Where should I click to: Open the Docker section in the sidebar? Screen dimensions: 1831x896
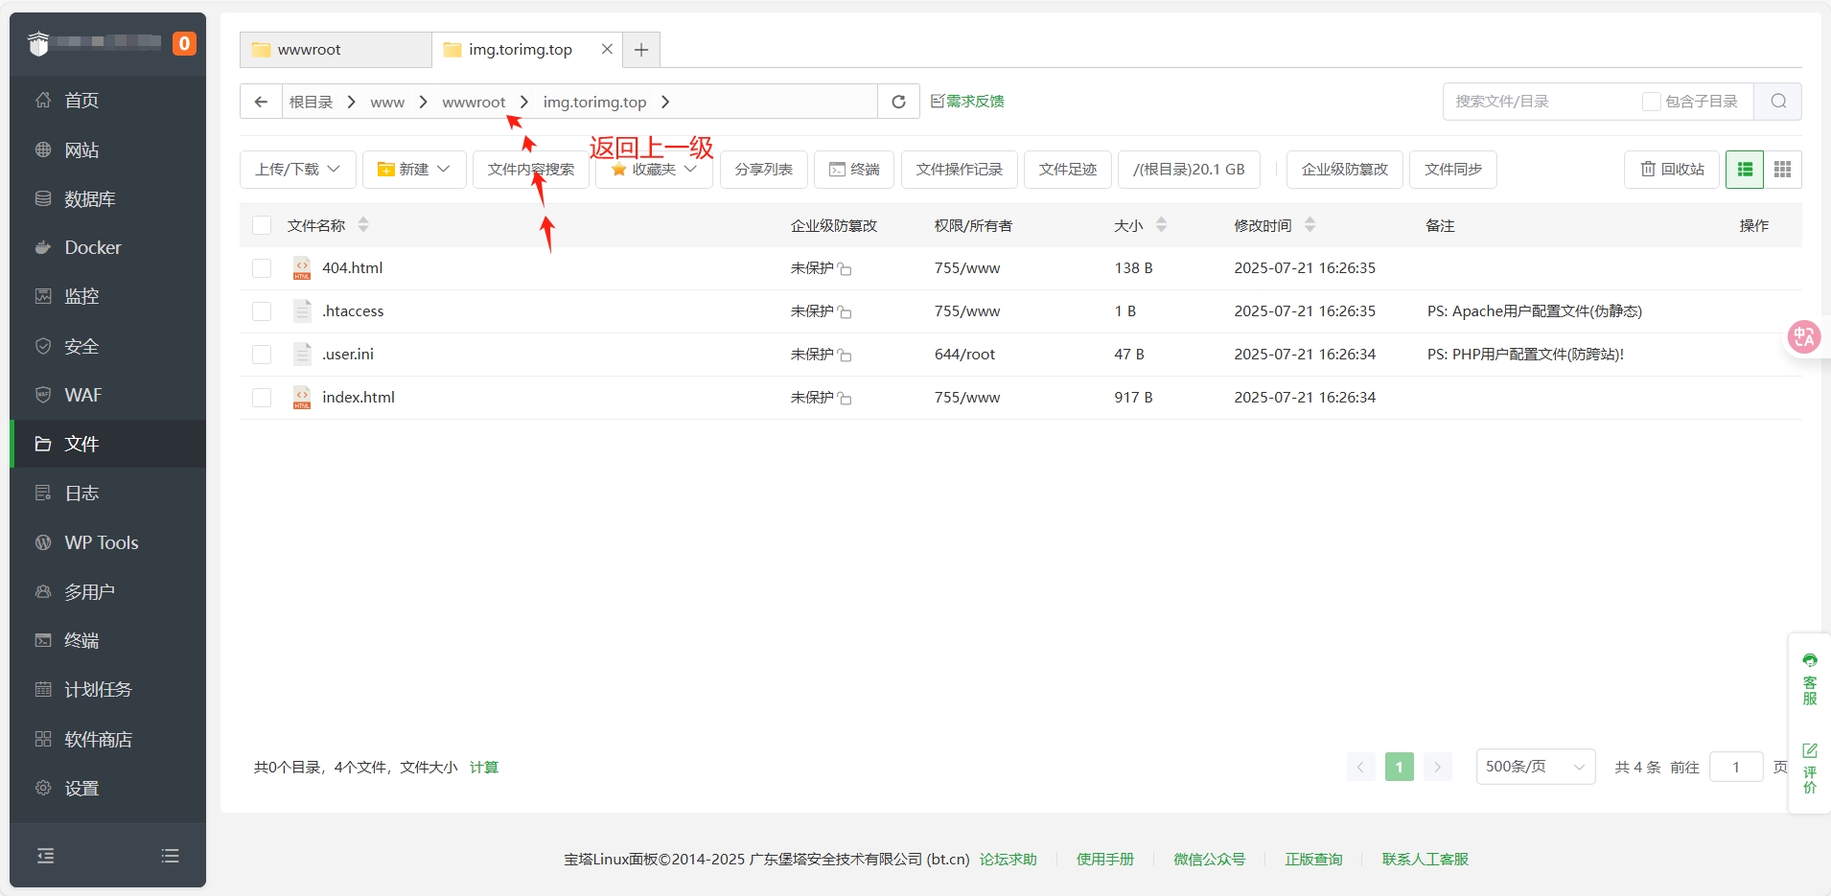point(92,247)
